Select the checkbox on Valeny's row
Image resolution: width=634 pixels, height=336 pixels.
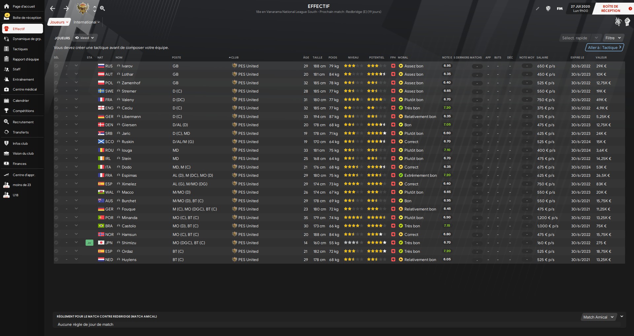56,100
